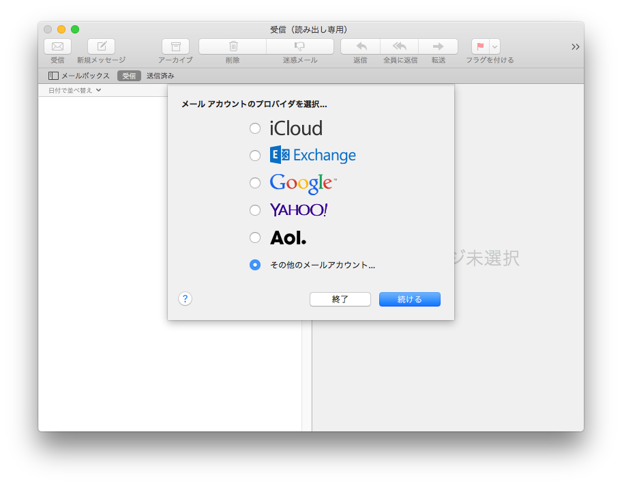Click the 受信 (Get Mail) envelope icon
622x486 pixels.
point(57,46)
